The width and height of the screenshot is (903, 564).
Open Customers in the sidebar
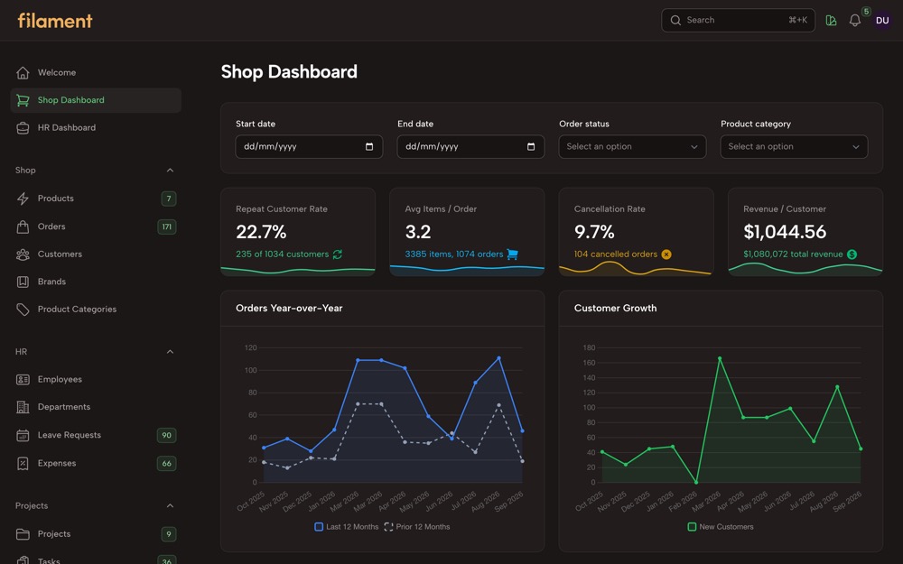click(96, 254)
